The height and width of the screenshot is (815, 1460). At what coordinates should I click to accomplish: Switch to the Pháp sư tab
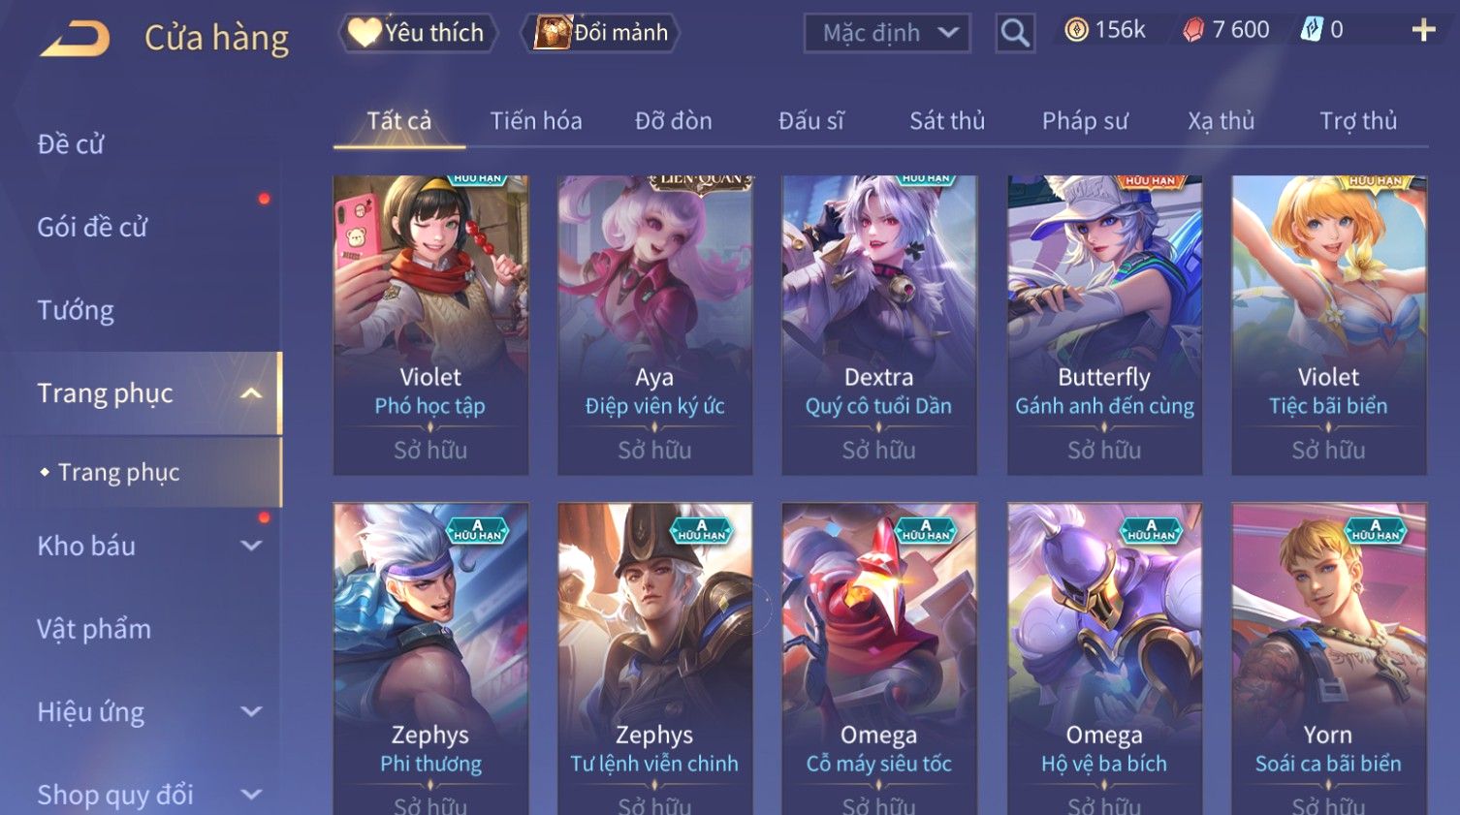[x=1085, y=121]
